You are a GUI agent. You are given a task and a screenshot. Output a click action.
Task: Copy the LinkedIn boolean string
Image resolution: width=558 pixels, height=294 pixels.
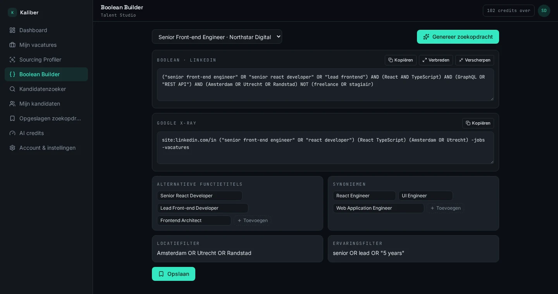coord(401,60)
